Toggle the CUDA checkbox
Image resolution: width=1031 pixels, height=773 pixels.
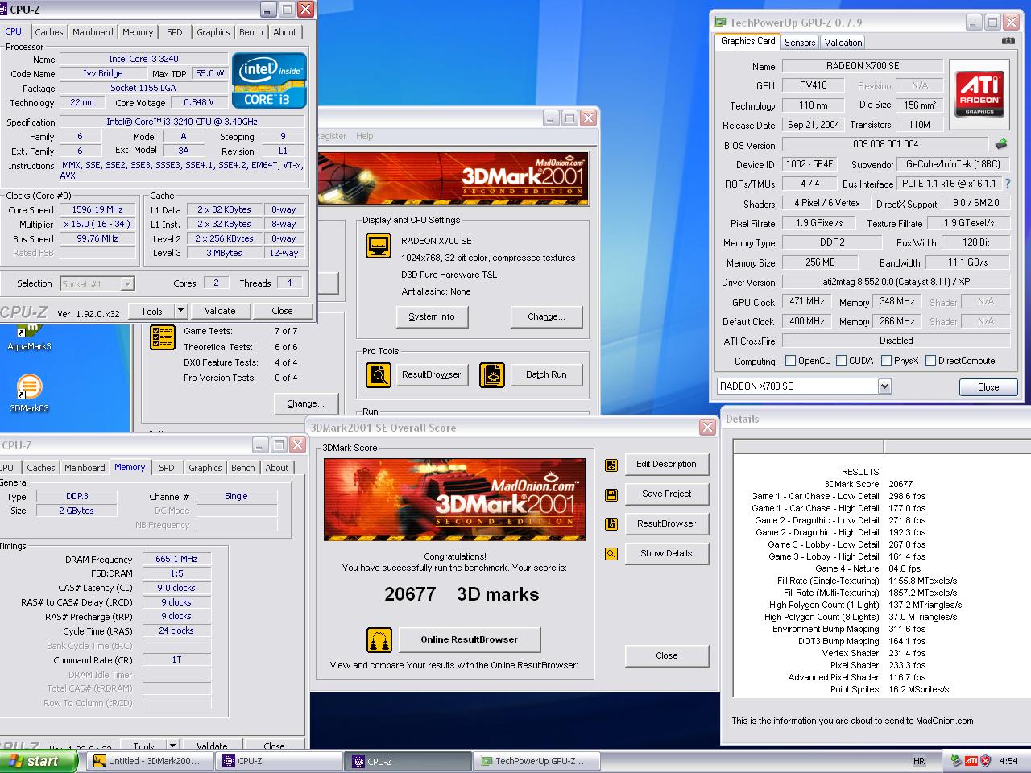click(x=841, y=361)
